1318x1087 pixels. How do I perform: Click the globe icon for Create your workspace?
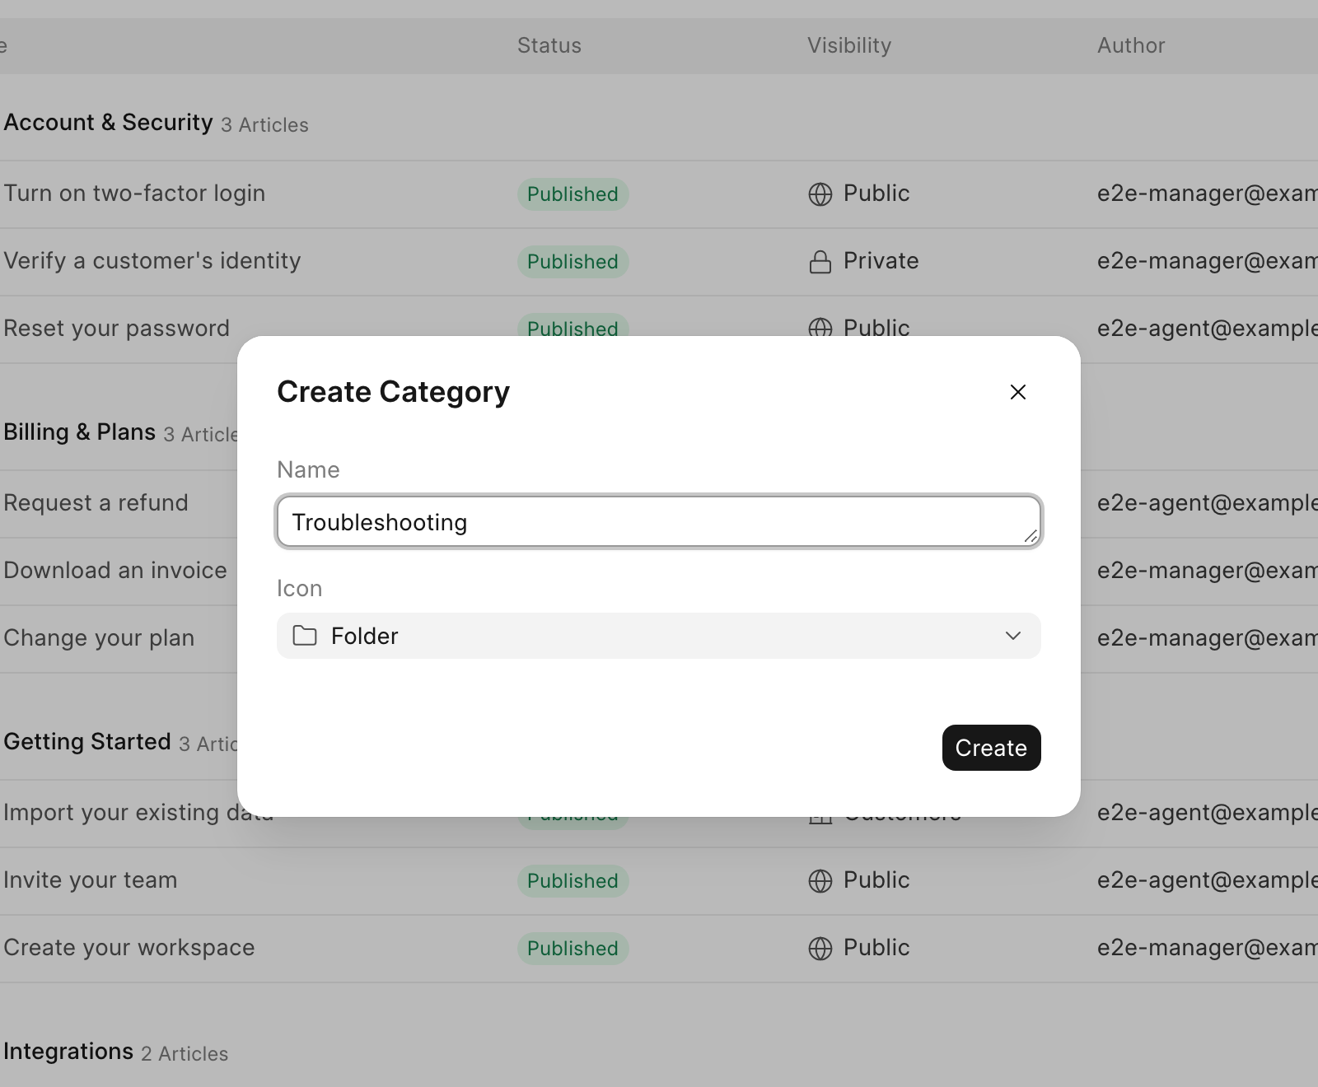[820, 949]
